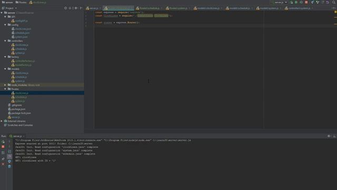Switch to Routes\system.js editor tab

pos(178,8)
